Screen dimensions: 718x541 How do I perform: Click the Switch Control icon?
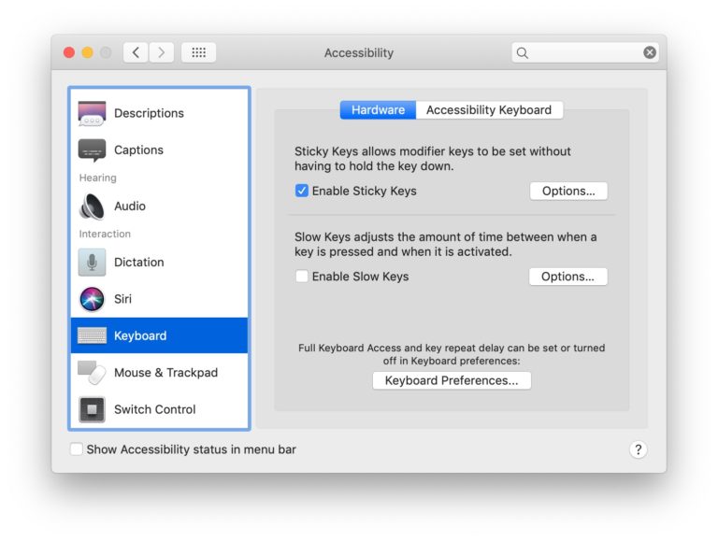pos(92,409)
